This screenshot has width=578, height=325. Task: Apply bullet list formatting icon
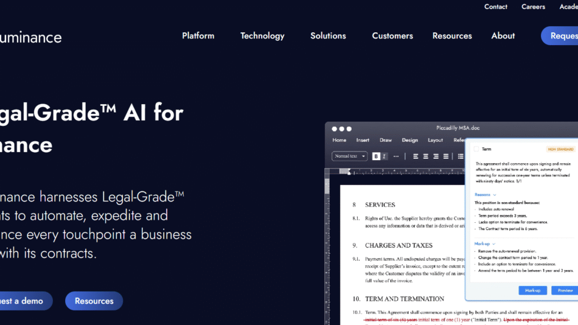point(461,156)
